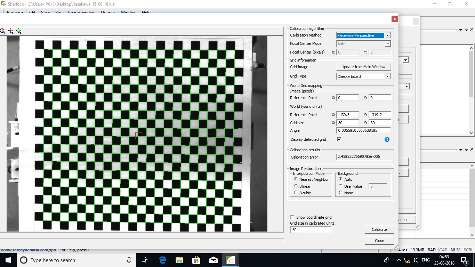Click the World Reference Point Y field -319.2
Image resolution: width=475 pixels, height=267 pixels.
(x=380, y=115)
